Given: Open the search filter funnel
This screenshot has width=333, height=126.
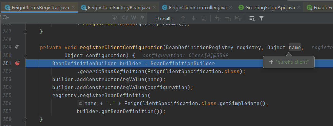Looking at the screenshot, I should tap(261, 18).
